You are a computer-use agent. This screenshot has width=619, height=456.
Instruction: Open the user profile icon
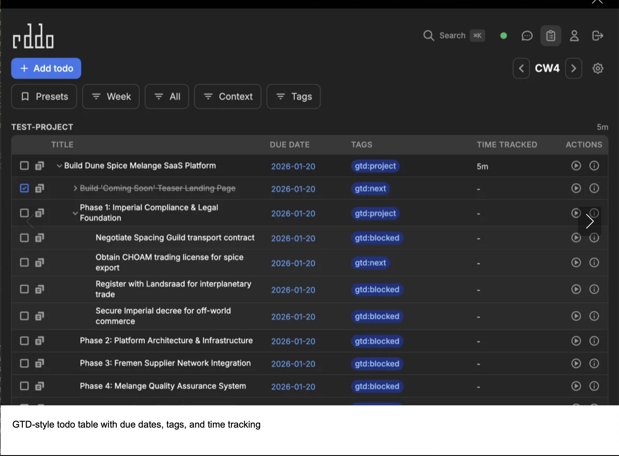pos(574,35)
